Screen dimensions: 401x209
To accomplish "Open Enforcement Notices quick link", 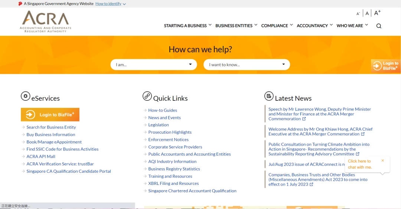I will pos(168,140).
